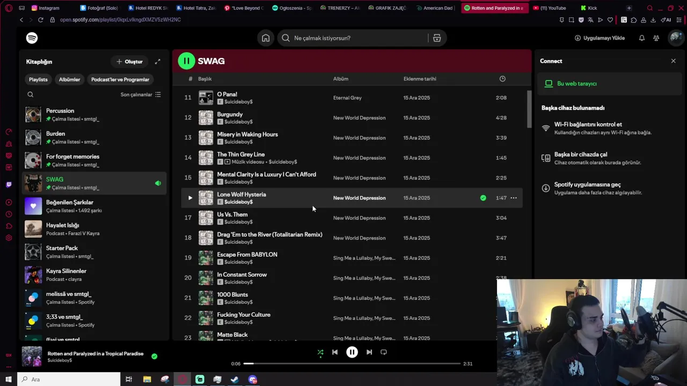Toggle shuffle in the player bar
Image resolution: width=687 pixels, height=386 pixels.
[x=320, y=352]
